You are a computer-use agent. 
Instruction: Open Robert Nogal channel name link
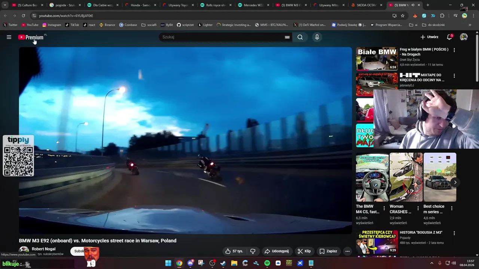[x=43, y=249]
